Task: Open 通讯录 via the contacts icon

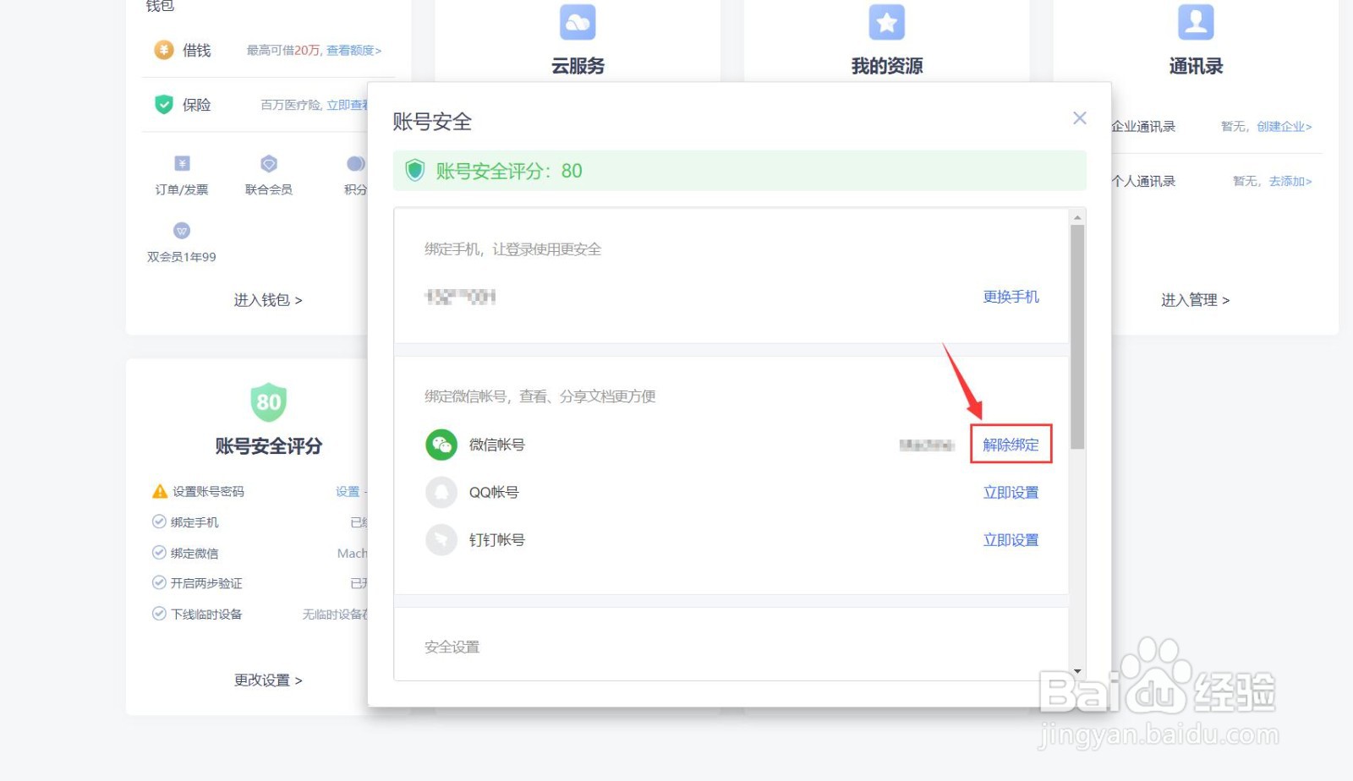Action: point(1195,21)
